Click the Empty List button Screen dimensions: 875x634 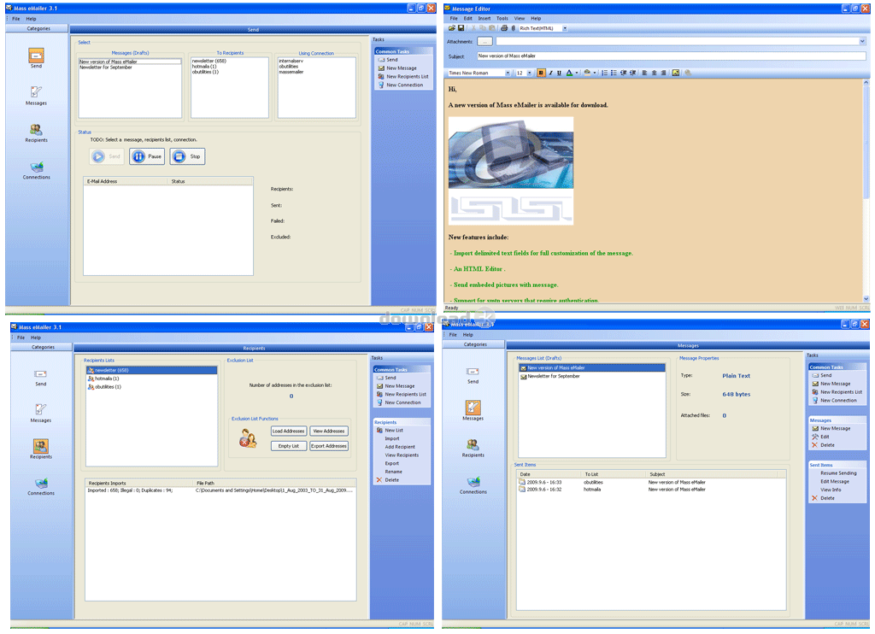tap(289, 446)
